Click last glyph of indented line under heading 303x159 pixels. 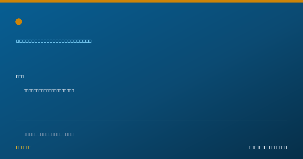click(x=73, y=91)
